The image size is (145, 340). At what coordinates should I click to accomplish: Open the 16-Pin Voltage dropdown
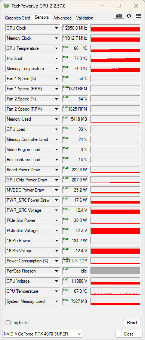pos(56,251)
